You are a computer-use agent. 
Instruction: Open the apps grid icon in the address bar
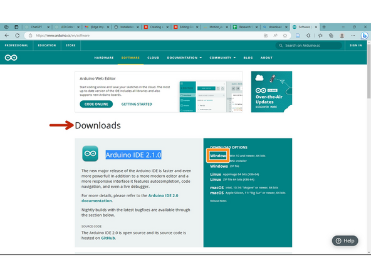[x=266, y=36]
